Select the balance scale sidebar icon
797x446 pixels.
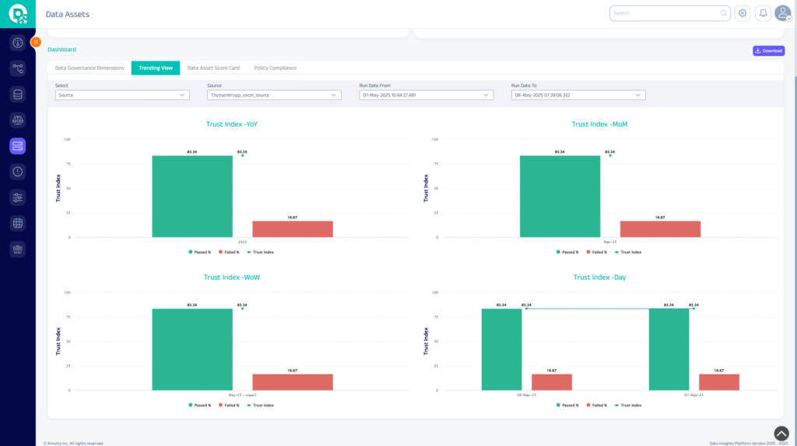18,120
